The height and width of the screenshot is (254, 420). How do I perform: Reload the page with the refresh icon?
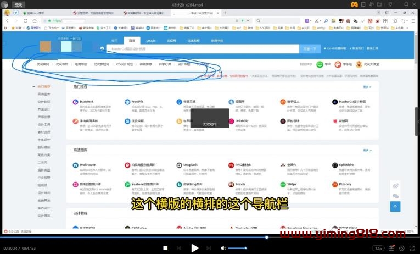[25, 21]
